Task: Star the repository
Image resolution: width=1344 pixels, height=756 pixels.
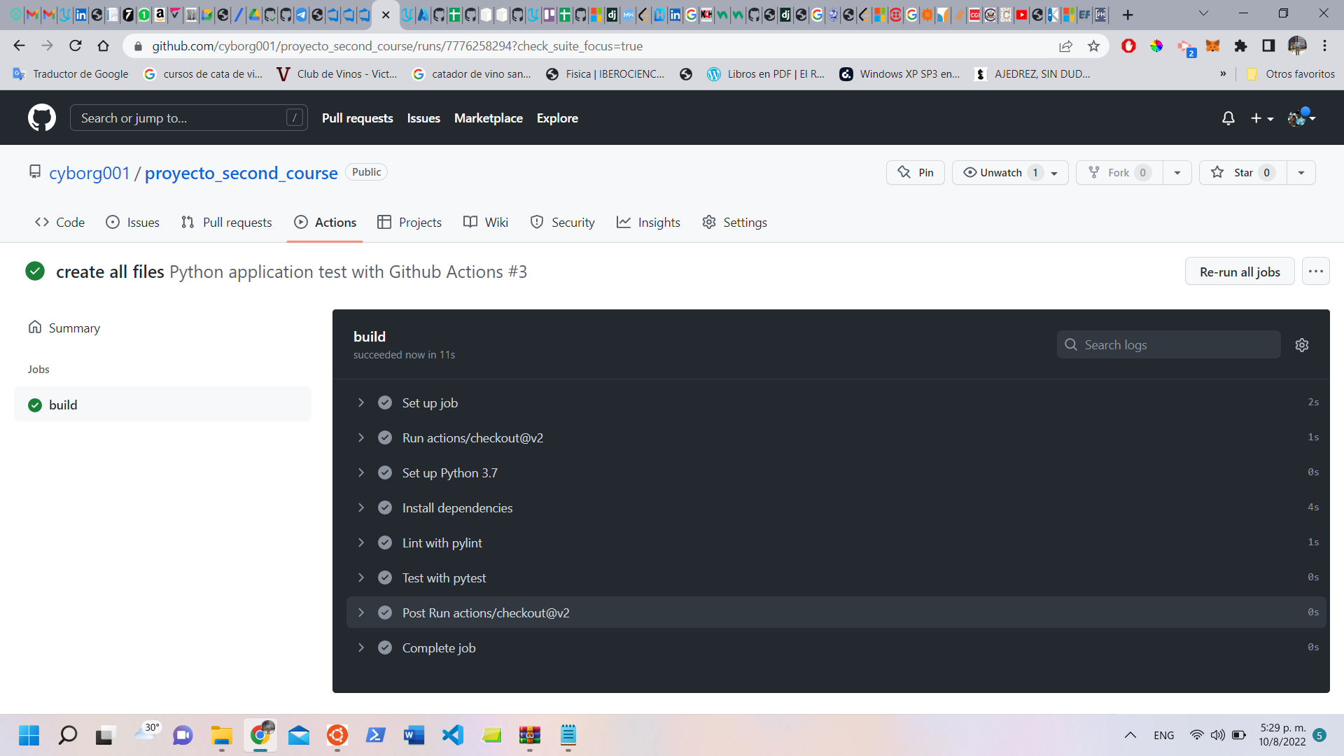Action: [1240, 172]
